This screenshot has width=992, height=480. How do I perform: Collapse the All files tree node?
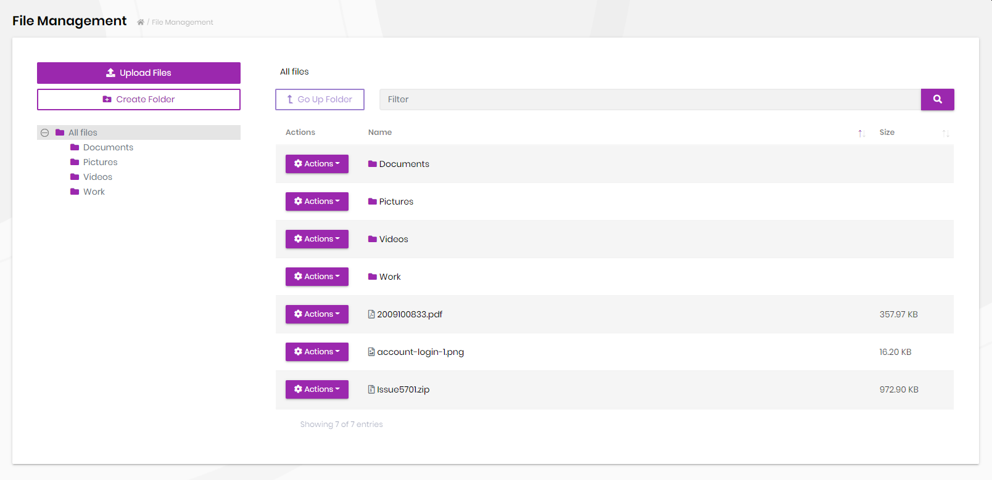tap(45, 132)
